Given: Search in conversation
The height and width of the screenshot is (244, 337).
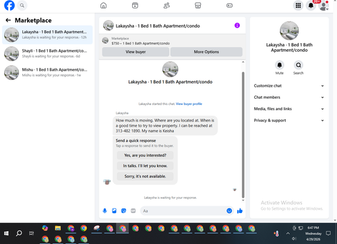Looking at the screenshot, I should pos(299,65).
